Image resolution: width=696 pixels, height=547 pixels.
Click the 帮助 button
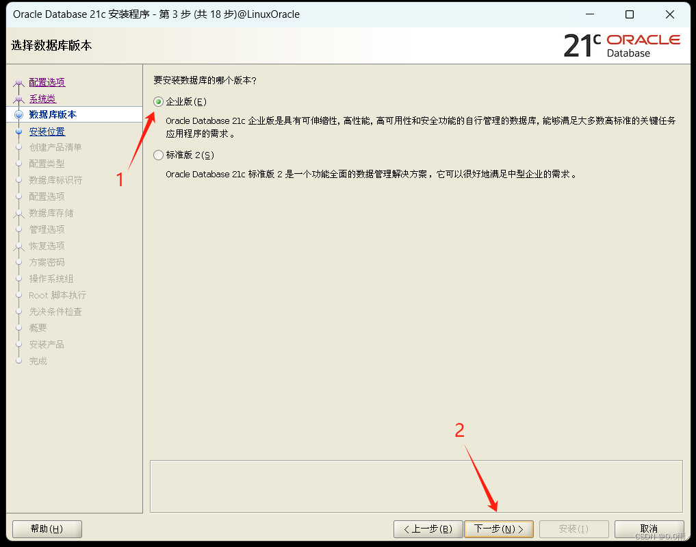47,529
